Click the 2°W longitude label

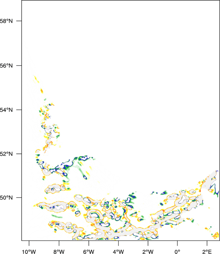(148, 252)
